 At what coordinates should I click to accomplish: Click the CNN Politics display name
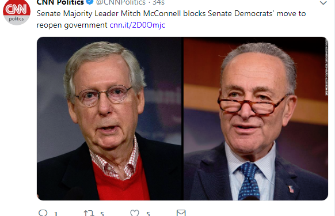pyautogui.click(x=60, y=2)
